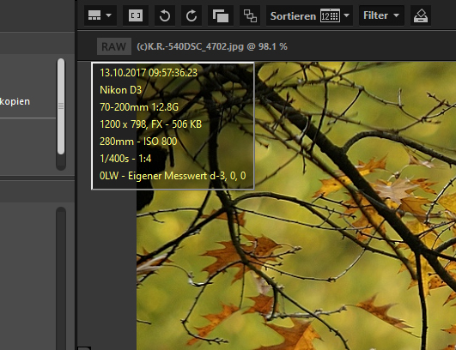This screenshot has height=350, width=456.
Task: Click the lens text 70-200mm 1:2.8G
Action: tap(139, 107)
